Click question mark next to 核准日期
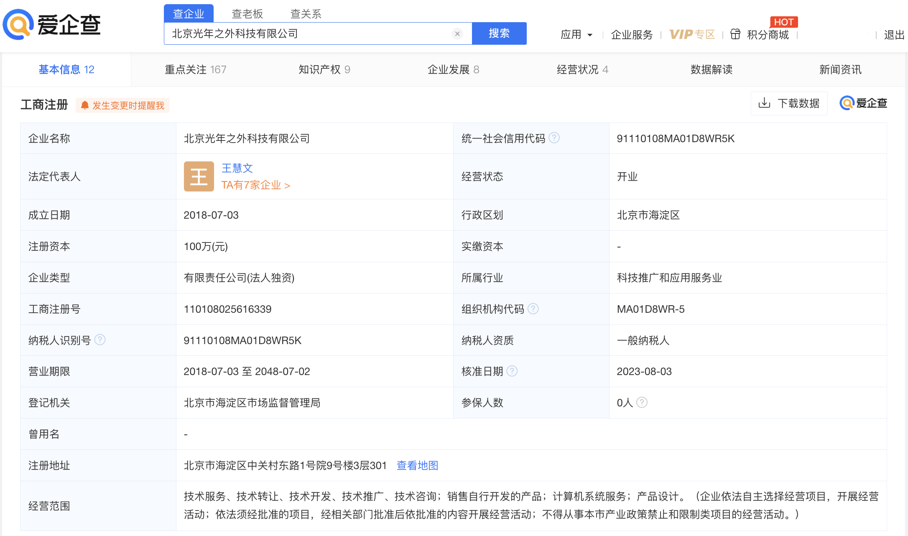Screen dimensions: 908x536 513,371
